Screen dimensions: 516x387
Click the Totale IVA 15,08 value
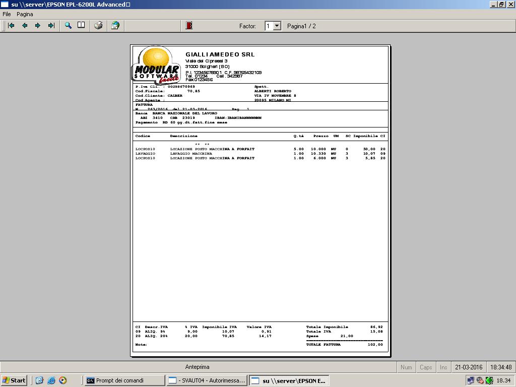pyautogui.click(x=376, y=332)
